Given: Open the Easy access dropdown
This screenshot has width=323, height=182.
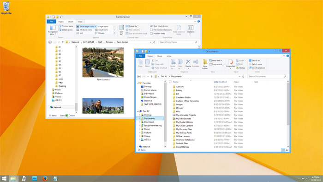Looking at the screenshot, I should point(216,64).
